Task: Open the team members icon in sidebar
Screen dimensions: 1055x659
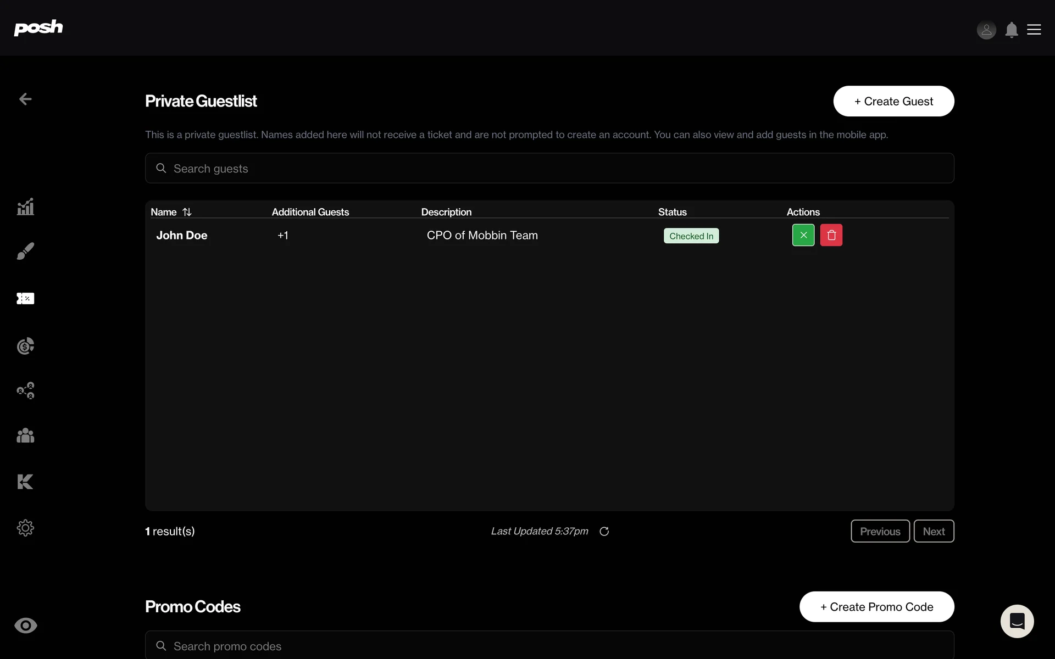Action: [x=25, y=435]
